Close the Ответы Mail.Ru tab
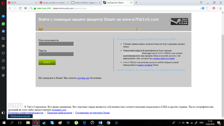The image size is (224, 126). 99,3
